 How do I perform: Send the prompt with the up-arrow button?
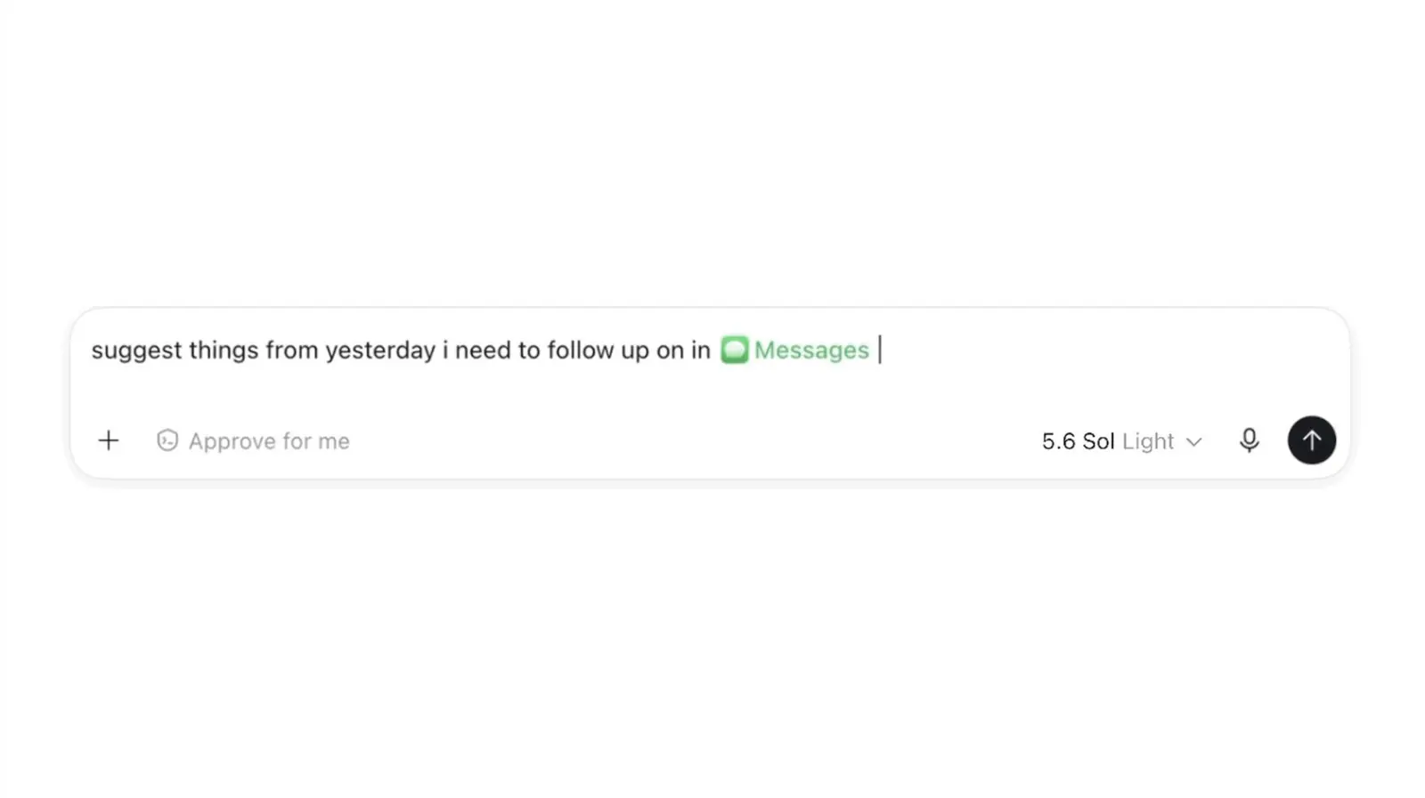(1311, 440)
